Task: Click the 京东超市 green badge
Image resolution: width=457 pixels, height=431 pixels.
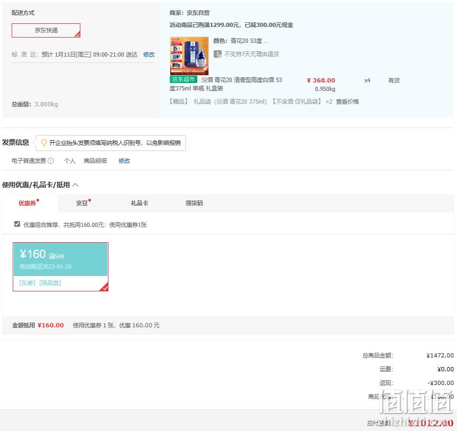Action: tap(184, 79)
